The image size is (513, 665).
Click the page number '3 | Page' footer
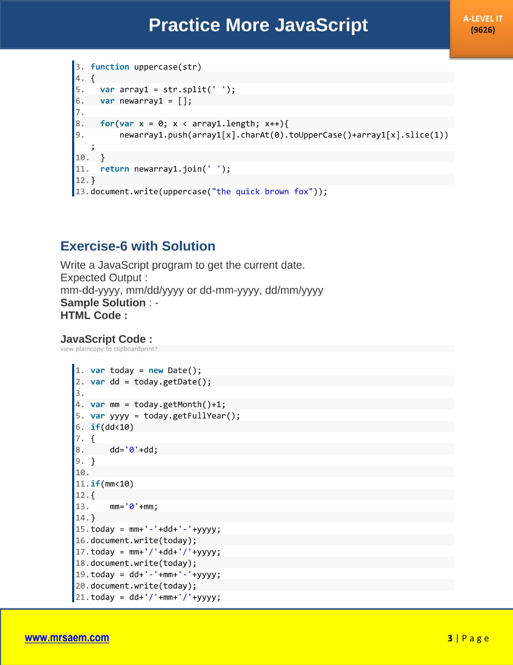click(468, 638)
